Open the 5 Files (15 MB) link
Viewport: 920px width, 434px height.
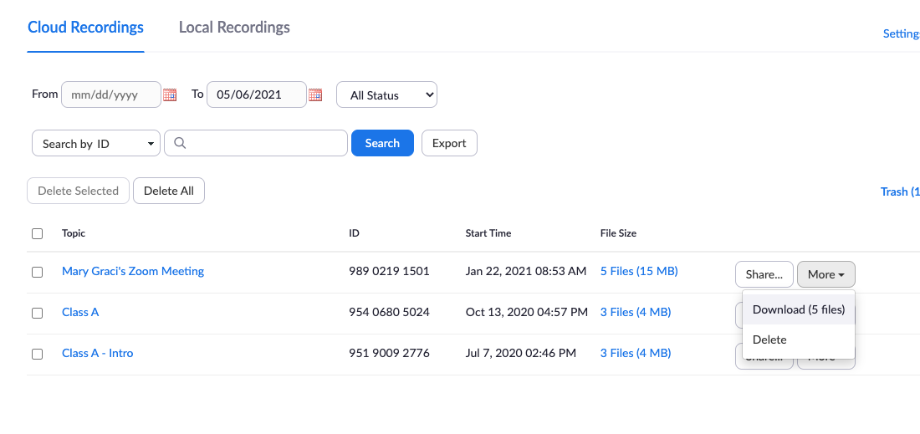[x=639, y=271]
